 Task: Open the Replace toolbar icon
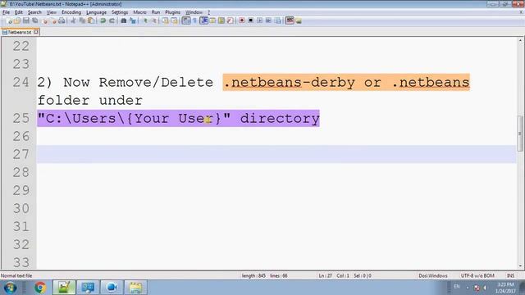(x=133, y=20)
